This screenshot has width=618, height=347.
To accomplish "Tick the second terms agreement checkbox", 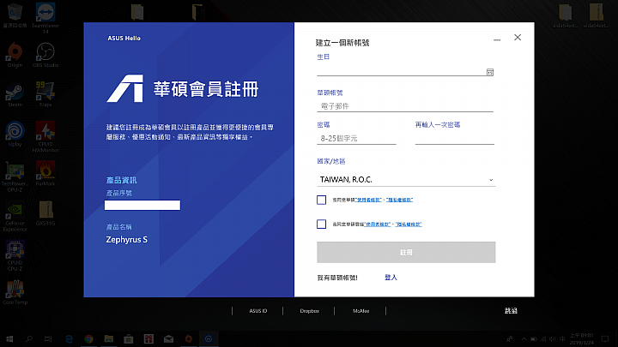I will tap(321, 224).
